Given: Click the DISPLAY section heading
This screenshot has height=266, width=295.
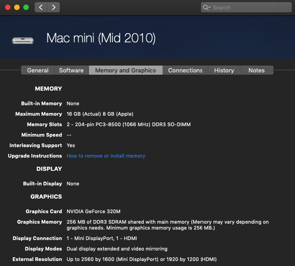Looking at the screenshot, I should pos(49,169).
